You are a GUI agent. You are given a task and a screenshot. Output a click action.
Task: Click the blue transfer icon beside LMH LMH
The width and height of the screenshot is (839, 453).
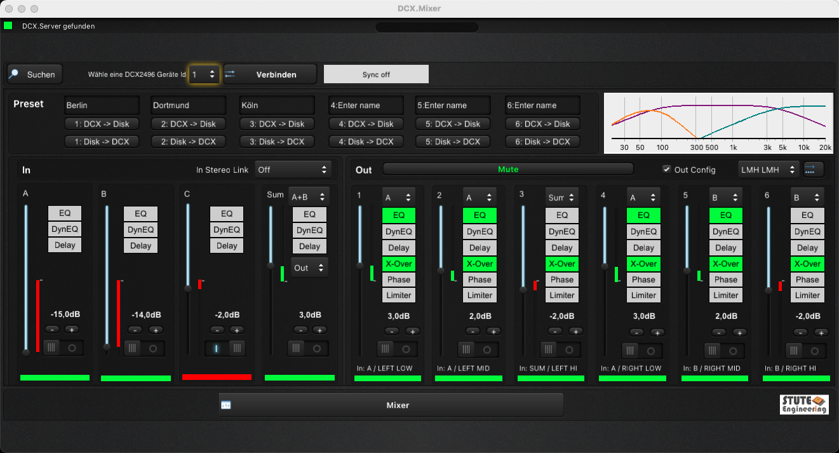(814, 169)
